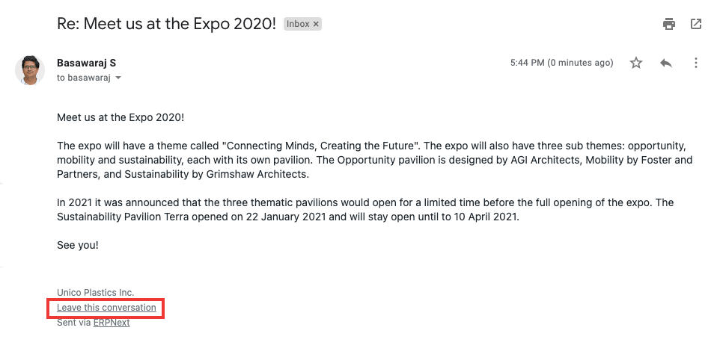Print this email with the printer icon
Screen dimensions: 717x360
coord(669,24)
